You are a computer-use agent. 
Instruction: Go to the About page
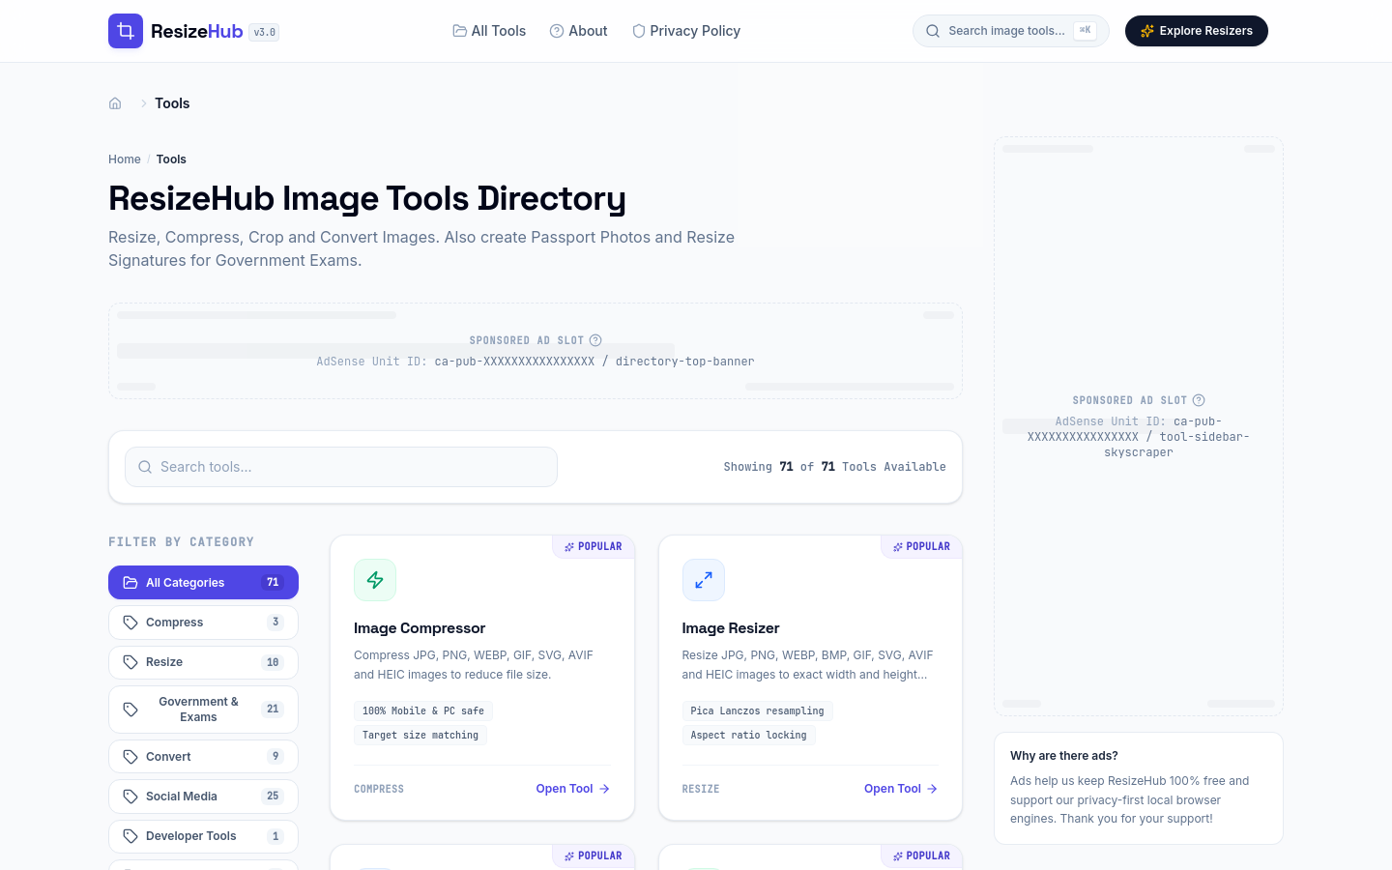click(578, 31)
